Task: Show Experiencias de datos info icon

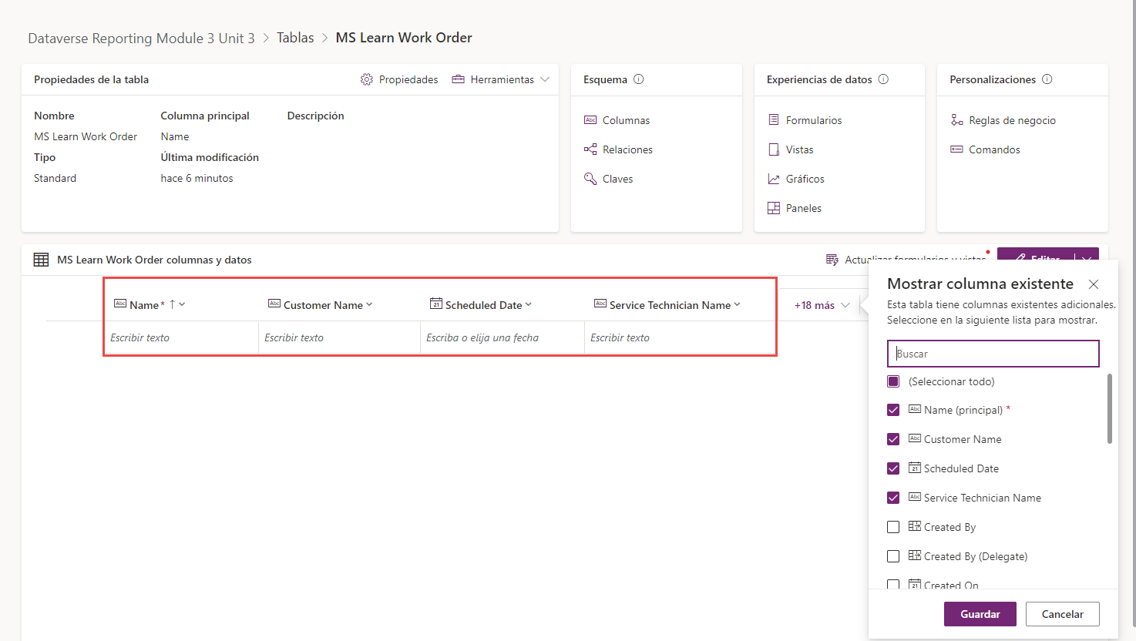Action: point(883,79)
